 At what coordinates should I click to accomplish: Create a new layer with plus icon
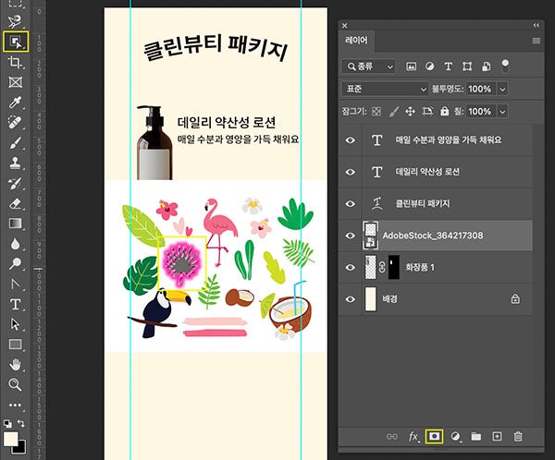click(497, 436)
